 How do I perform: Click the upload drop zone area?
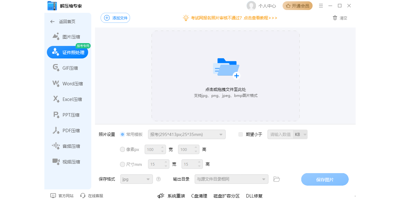point(226,76)
